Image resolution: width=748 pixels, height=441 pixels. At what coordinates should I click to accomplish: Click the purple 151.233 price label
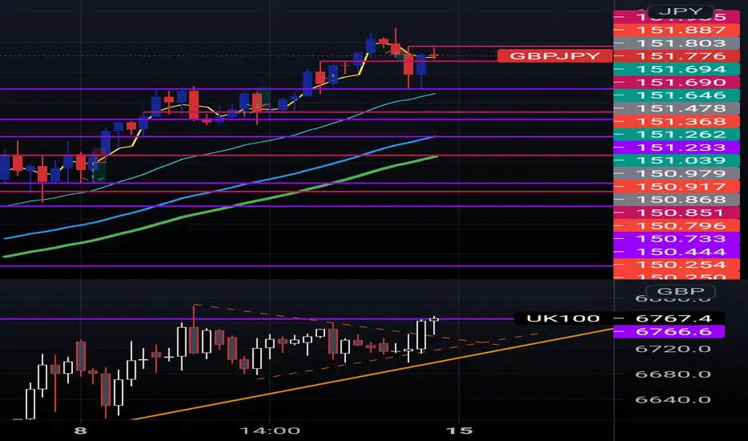[x=677, y=148]
